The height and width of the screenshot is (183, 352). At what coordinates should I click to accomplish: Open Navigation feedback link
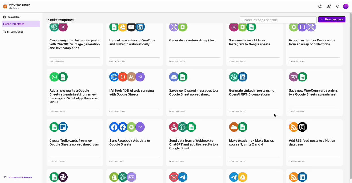pyautogui.click(x=20, y=178)
